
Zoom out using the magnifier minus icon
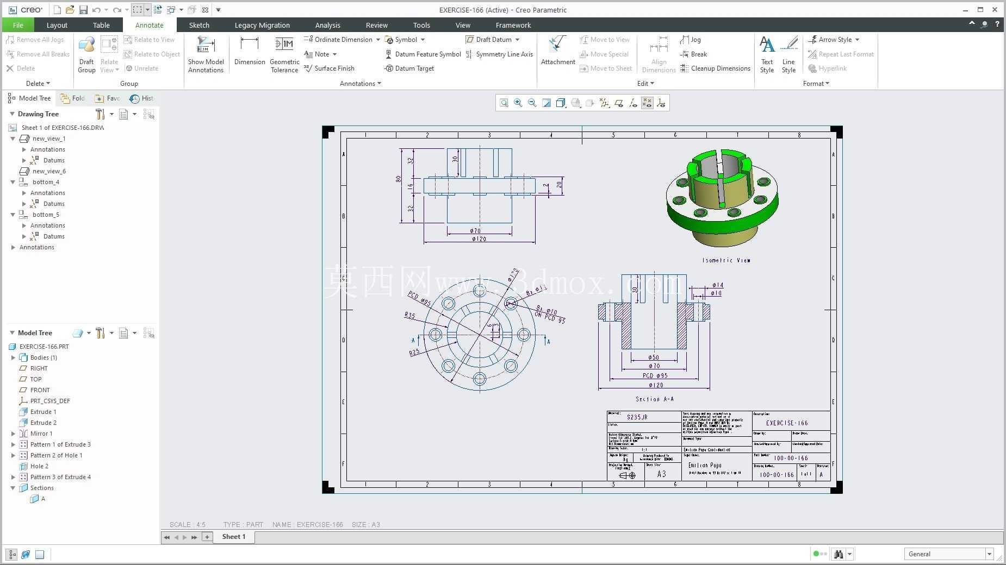tap(532, 103)
